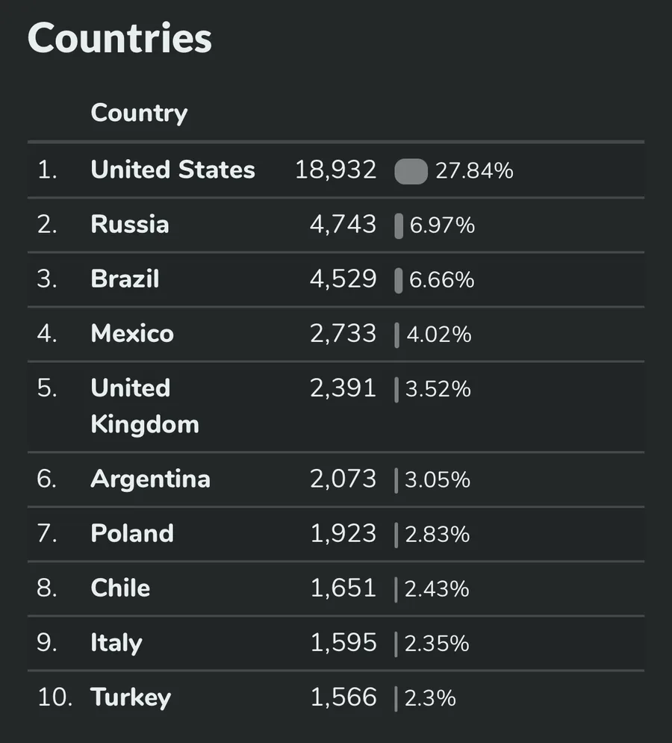Click the United States country name
The width and height of the screenshot is (672, 743).
[x=172, y=170]
